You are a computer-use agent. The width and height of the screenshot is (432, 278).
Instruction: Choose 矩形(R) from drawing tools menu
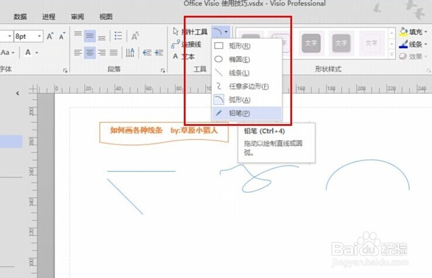pos(247,46)
